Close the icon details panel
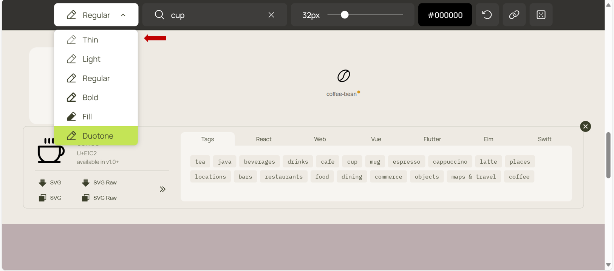The image size is (614, 271). click(x=585, y=126)
